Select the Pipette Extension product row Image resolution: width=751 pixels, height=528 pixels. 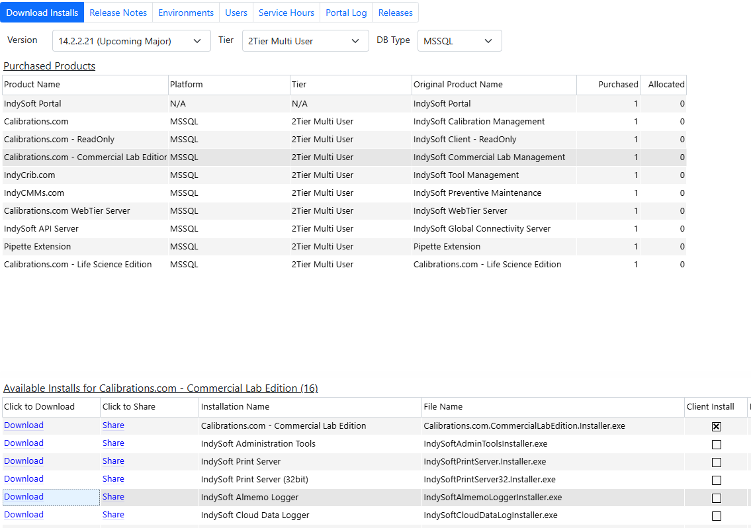[x=37, y=247]
